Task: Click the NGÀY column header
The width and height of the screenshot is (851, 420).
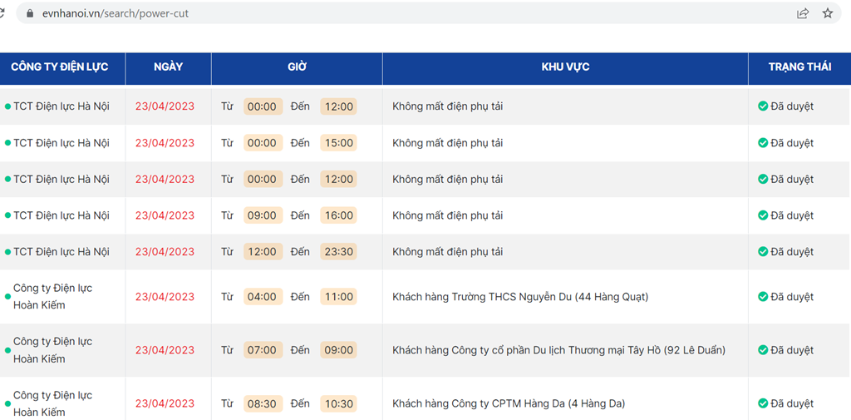Action: point(168,67)
